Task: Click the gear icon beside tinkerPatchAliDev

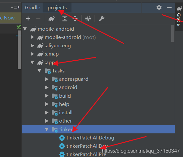Action: 62,146
